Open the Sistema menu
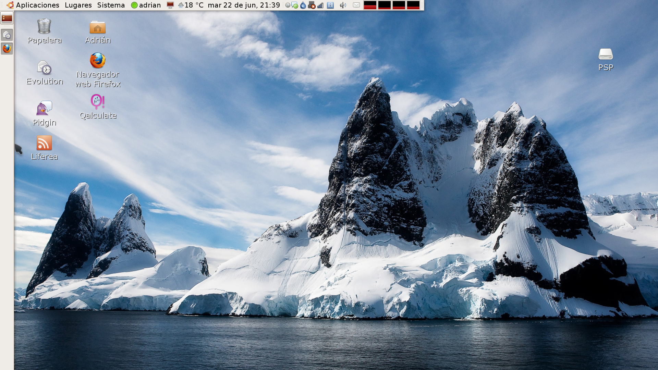Screen dimensions: 658x370 (111, 5)
